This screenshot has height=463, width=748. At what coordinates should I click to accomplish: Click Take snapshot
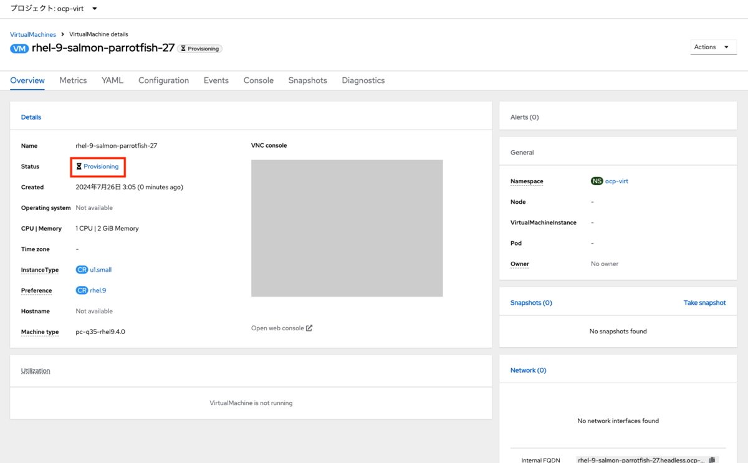(x=705, y=303)
